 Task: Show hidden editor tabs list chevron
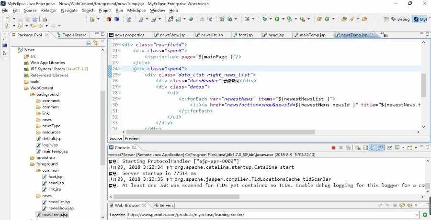(385, 34)
